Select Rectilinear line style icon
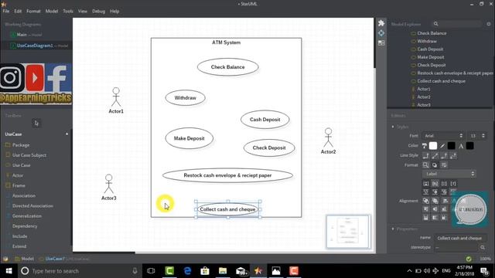495x278 pixels. [x=425, y=156]
